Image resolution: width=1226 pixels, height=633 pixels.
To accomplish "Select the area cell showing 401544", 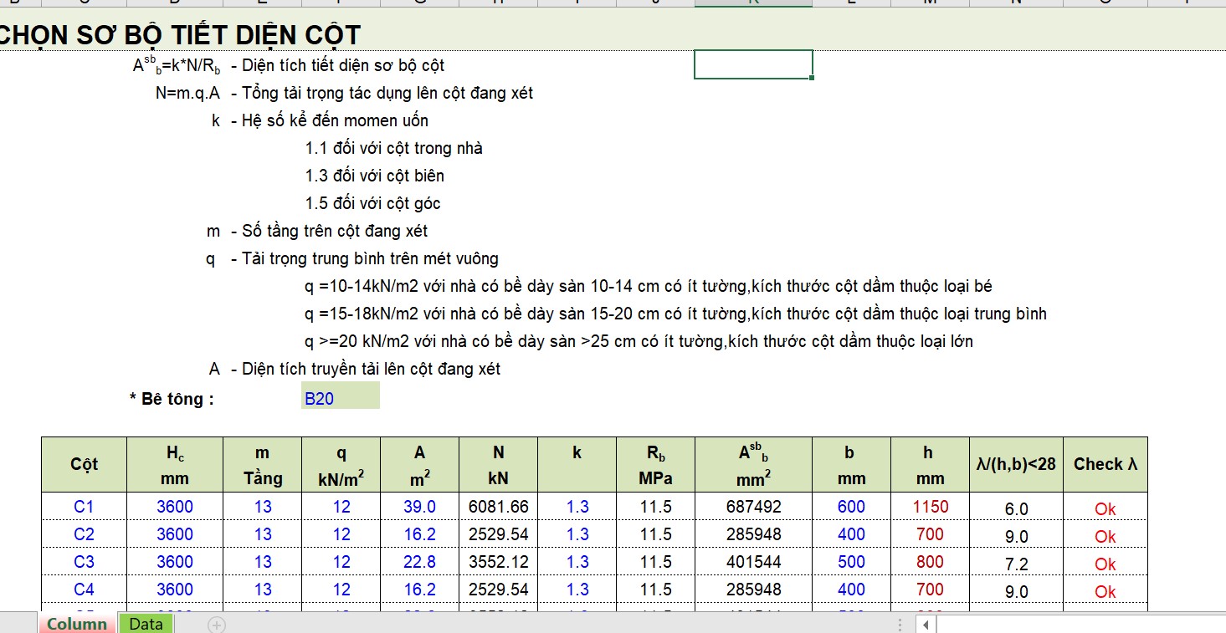I will tap(753, 562).
